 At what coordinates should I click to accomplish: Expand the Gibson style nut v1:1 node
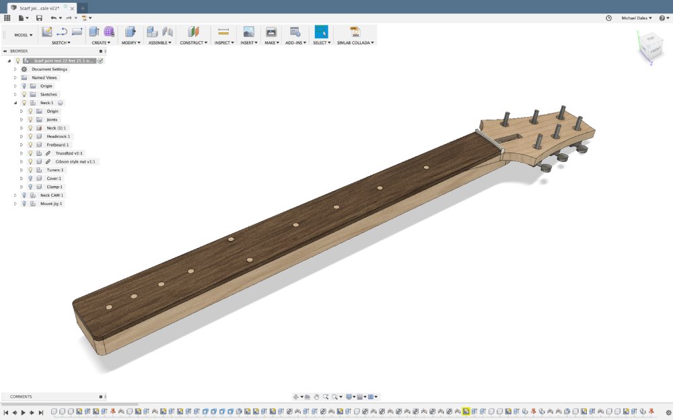(x=22, y=161)
